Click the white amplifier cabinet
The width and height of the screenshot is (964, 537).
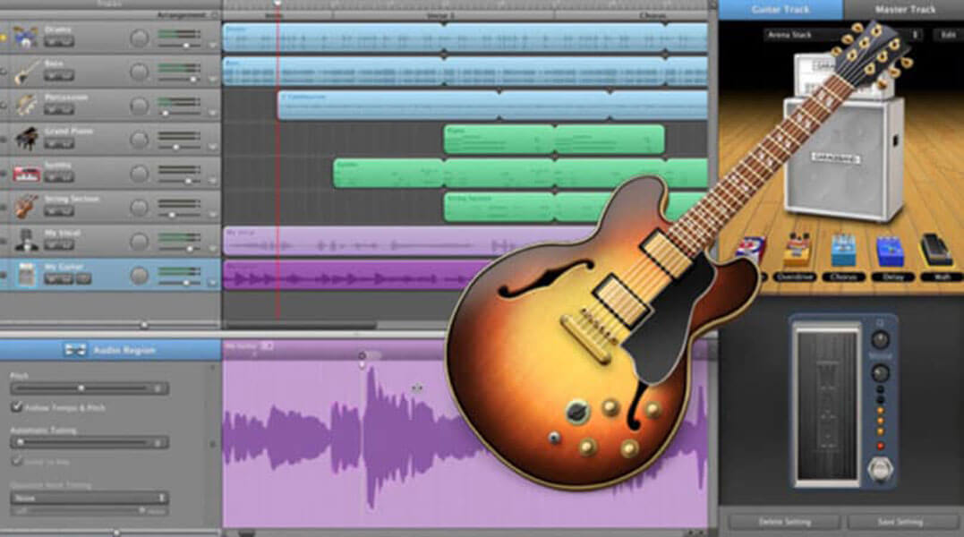[844, 158]
